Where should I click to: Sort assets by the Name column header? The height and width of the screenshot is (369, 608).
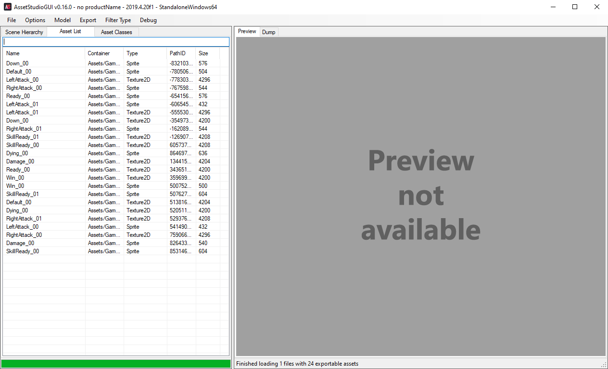coord(43,53)
